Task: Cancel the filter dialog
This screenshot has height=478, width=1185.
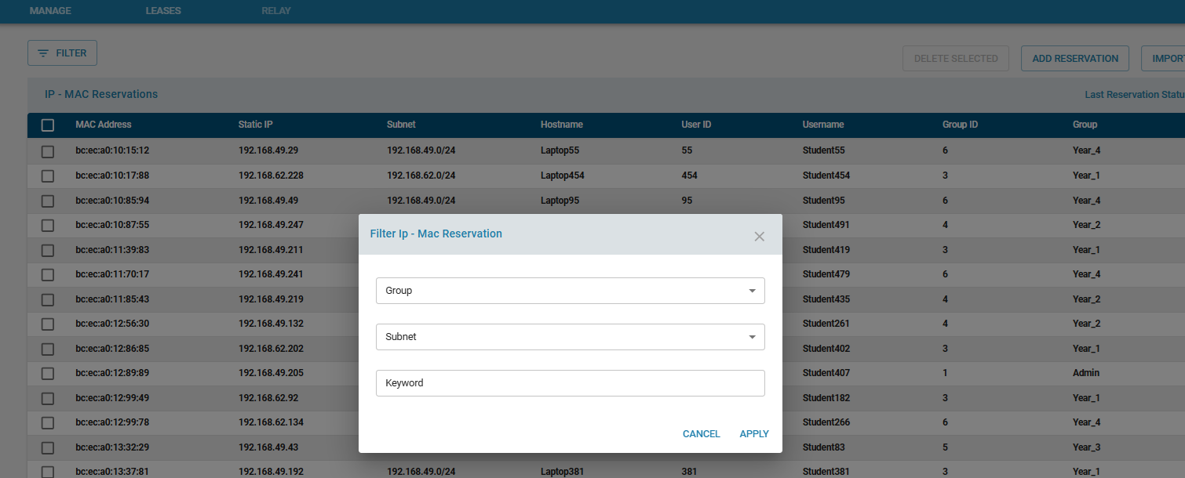Action: coord(702,434)
